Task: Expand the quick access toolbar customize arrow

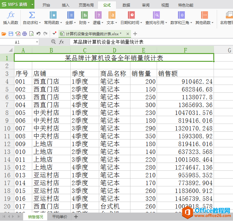Action: pos(54,33)
